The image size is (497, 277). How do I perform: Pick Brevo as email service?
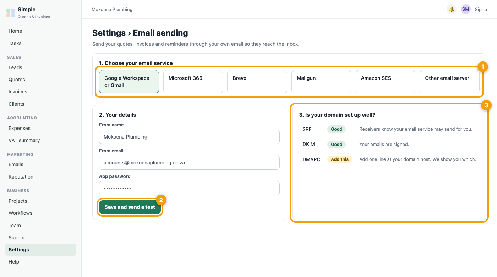point(257,82)
